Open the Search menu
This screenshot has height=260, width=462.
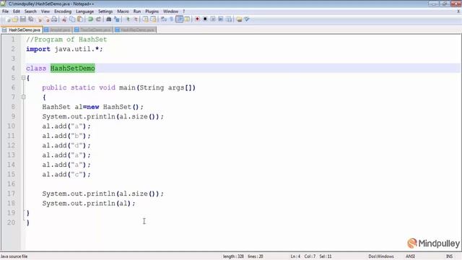pos(30,12)
